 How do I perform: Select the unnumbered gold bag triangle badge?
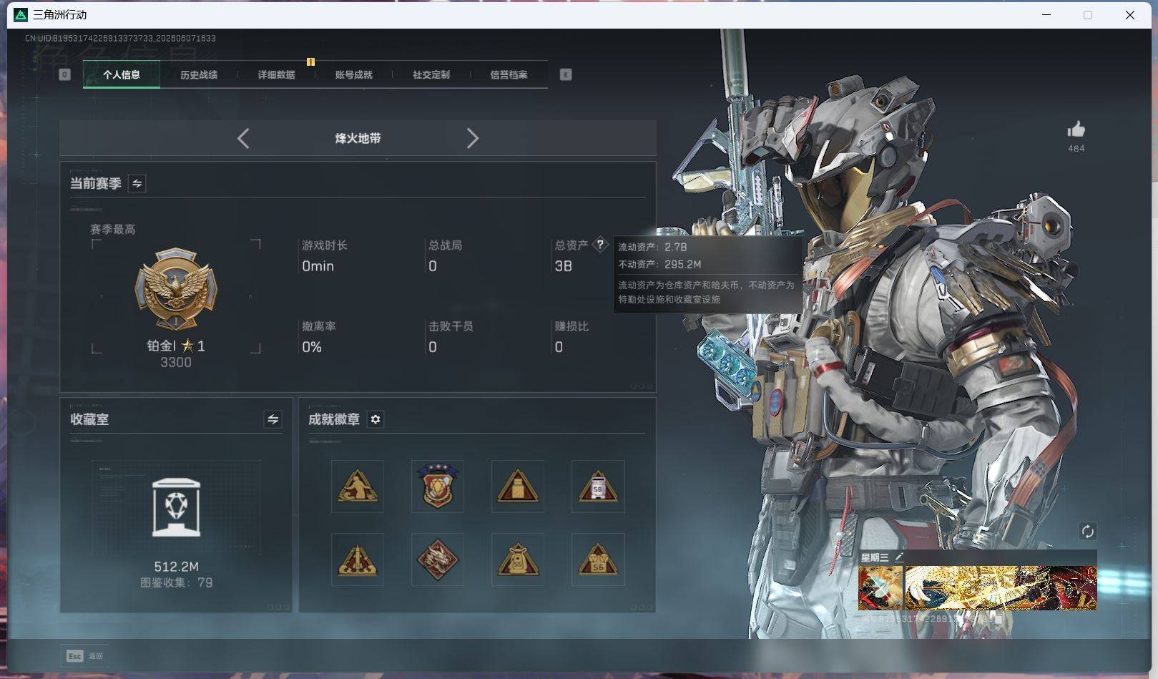518,487
